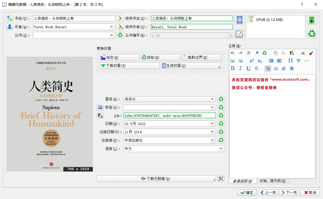The height and width of the screenshot is (199, 323).
Task: Insert ordered list
Action: pyautogui.click(x=233, y=61)
